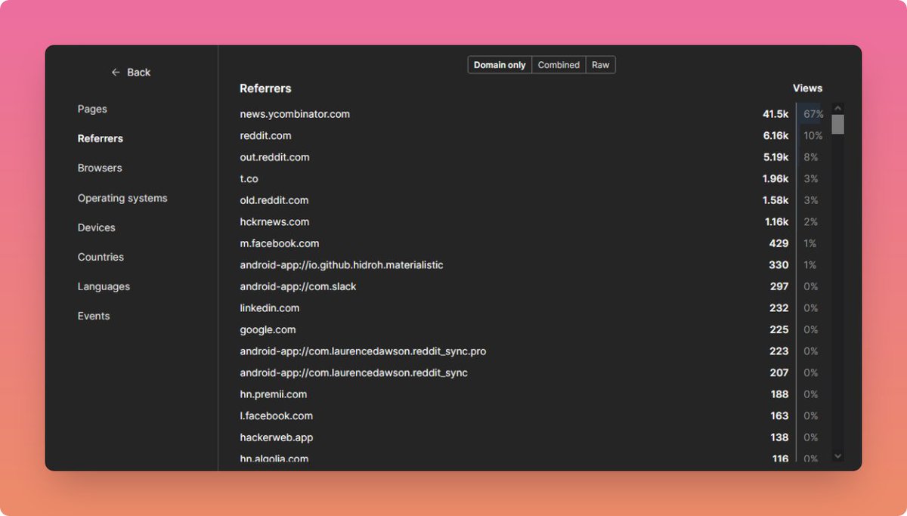The width and height of the screenshot is (907, 516).
Task: Click the 8% share value
Action: [x=811, y=157]
